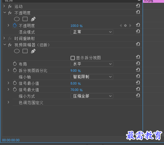
Task: Expand the 拆分视图百分比 parameter
Action: pyautogui.click(x=9, y=70)
